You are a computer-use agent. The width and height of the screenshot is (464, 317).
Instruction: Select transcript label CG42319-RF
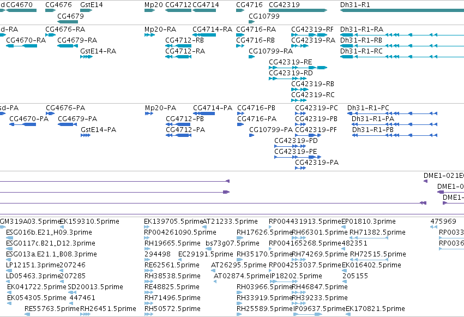coord(312,29)
